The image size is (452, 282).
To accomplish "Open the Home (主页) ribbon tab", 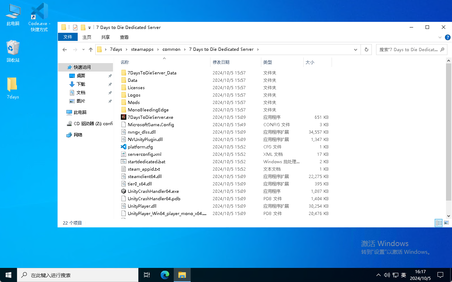I will click(87, 37).
